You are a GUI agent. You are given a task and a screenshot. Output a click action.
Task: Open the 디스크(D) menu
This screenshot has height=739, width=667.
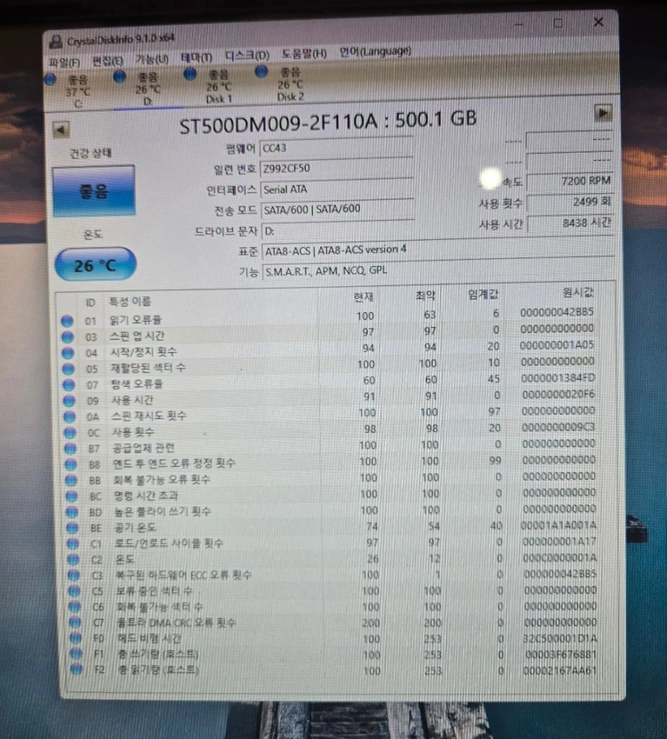(x=247, y=56)
